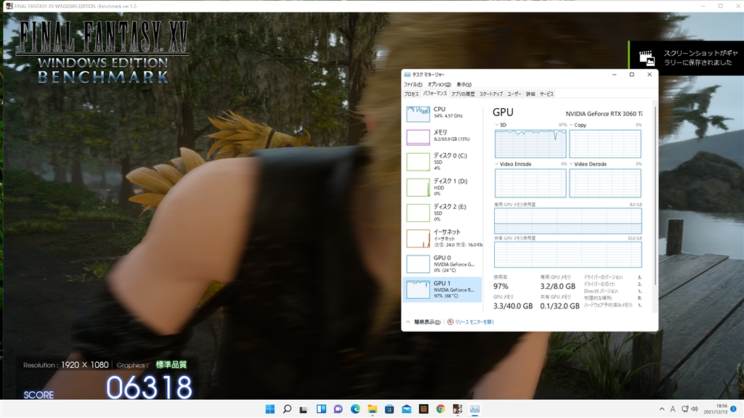Open the clock and date 18:56
744x418 pixels.
pos(716,409)
